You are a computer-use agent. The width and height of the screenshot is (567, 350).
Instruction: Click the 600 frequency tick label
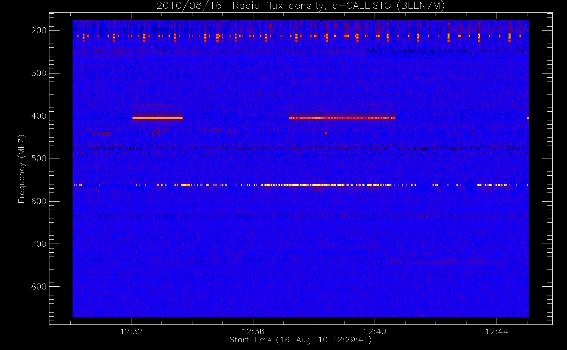(x=39, y=201)
